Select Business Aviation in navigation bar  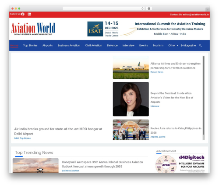click(x=69, y=45)
